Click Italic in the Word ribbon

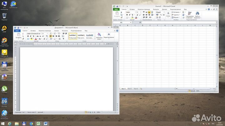[x=31, y=36]
